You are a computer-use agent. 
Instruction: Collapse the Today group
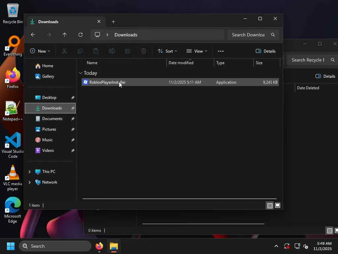(x=81, y=73)
